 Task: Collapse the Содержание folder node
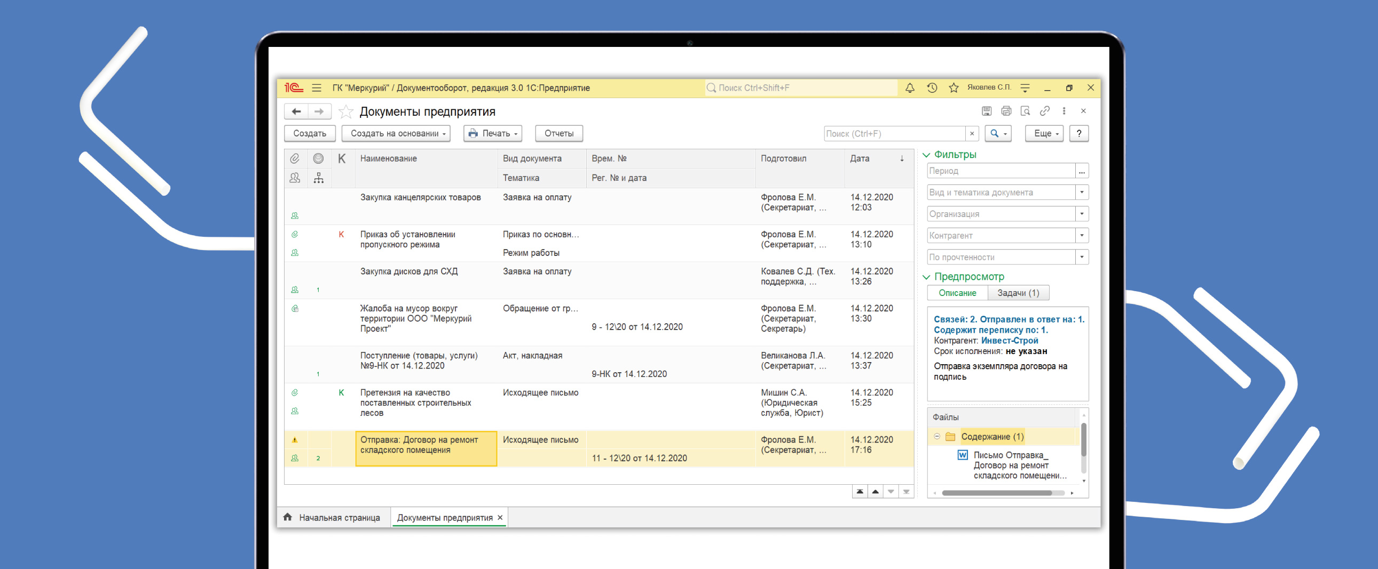[936, 437]
